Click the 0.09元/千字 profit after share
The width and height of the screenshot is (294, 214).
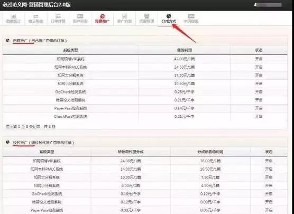(x=210, y=202)
